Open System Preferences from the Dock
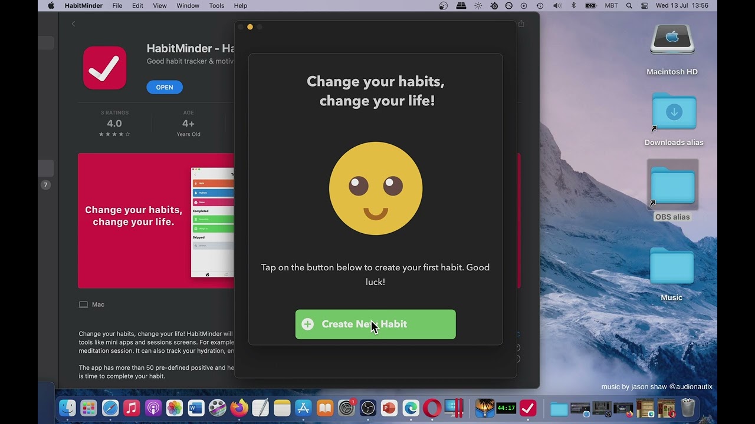This screenshot has width=755, height=424. tap(347, 408)
